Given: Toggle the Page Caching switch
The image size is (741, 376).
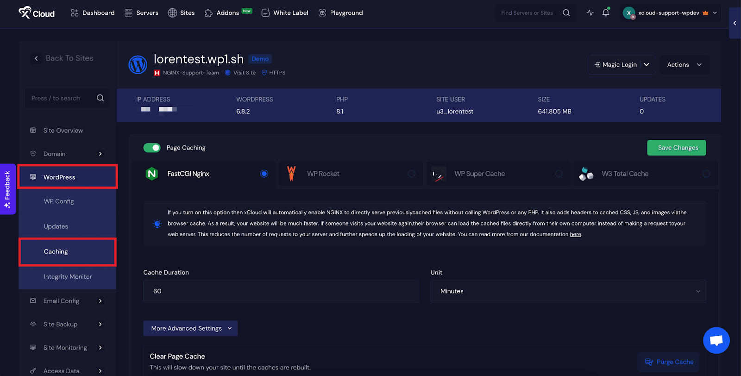Looking at the screenshot, I should pos(152,148).
